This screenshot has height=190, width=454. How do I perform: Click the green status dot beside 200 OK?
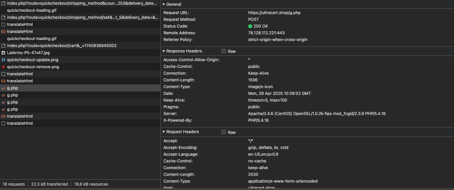[x=250, y=26]
